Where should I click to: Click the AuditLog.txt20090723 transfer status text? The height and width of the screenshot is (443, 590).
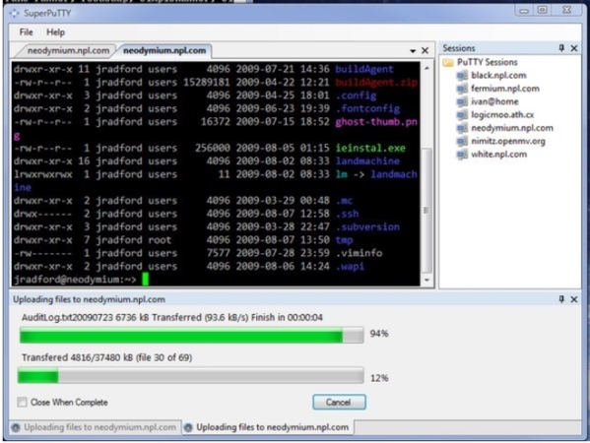coord(172,317)
